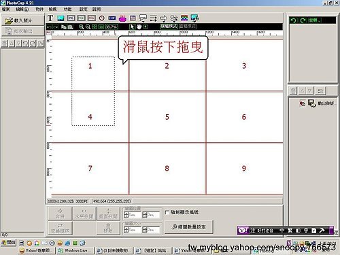The width and height of the screenshot is (340, 255).
Task: Open the 功能 menu
Action: (x=67, y=9)
